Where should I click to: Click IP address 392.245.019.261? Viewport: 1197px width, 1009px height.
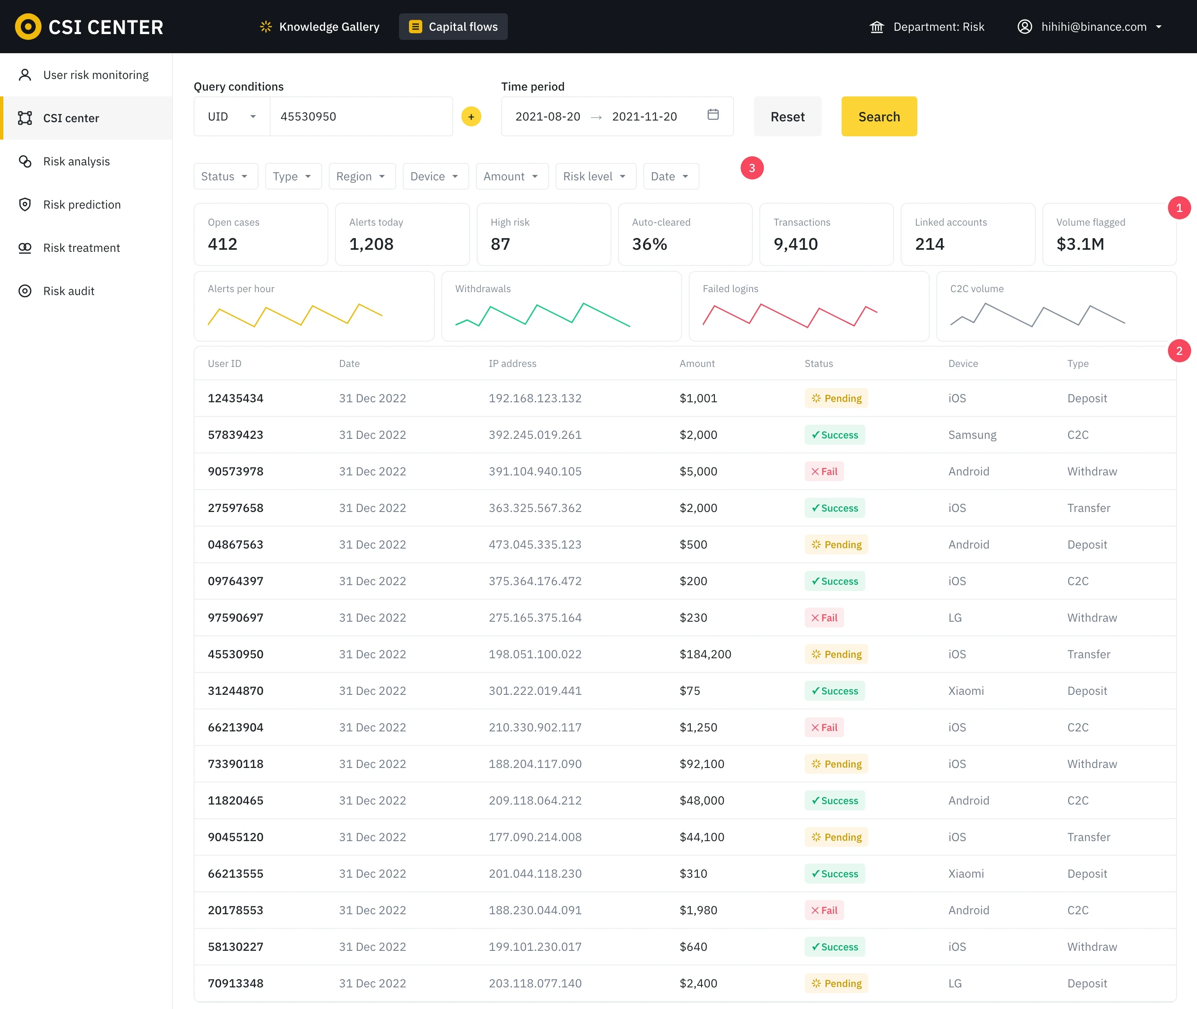click(x=535, y=435)
